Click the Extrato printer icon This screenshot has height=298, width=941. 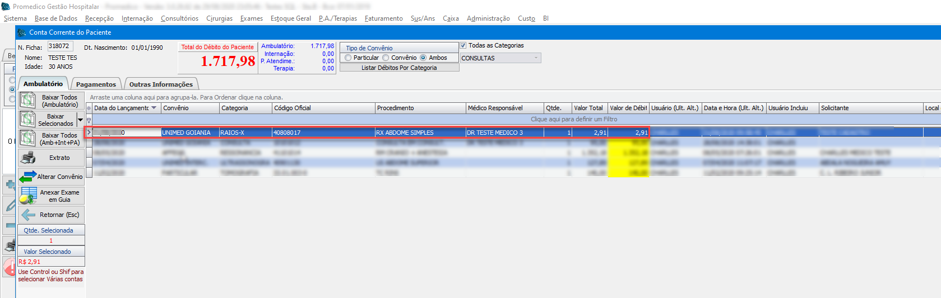27,158
